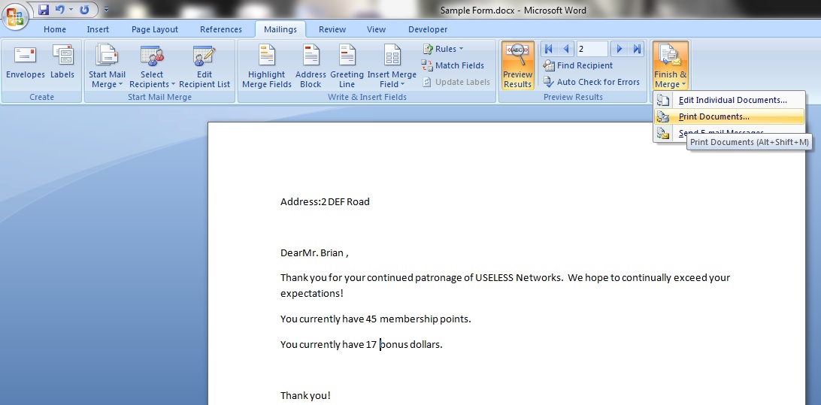Viewport: 821px width, 405px height.
Task: Open Edit Recipient List
Action: (x=204, y=67)
